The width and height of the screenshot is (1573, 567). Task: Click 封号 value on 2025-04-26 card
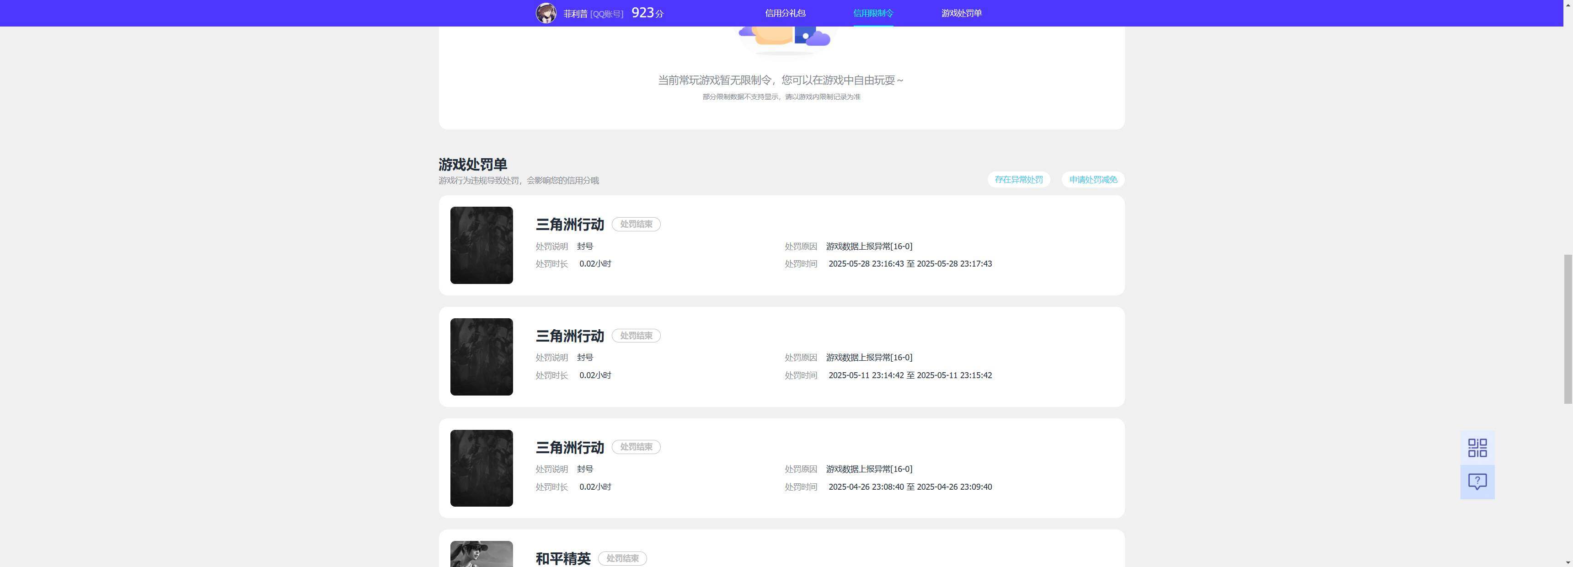585,469
